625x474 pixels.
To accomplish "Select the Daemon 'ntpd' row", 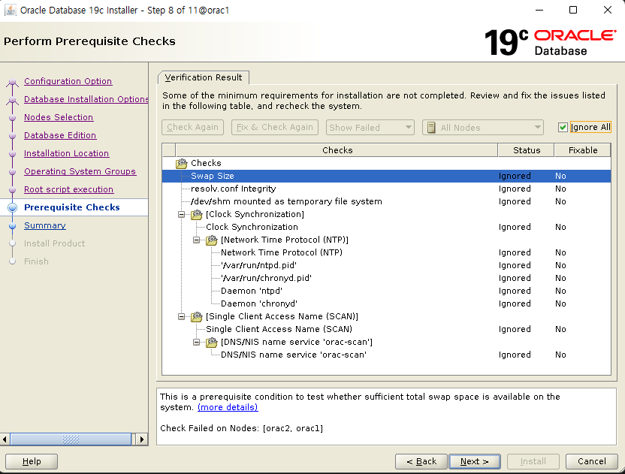I will click(x=386, y=291).
